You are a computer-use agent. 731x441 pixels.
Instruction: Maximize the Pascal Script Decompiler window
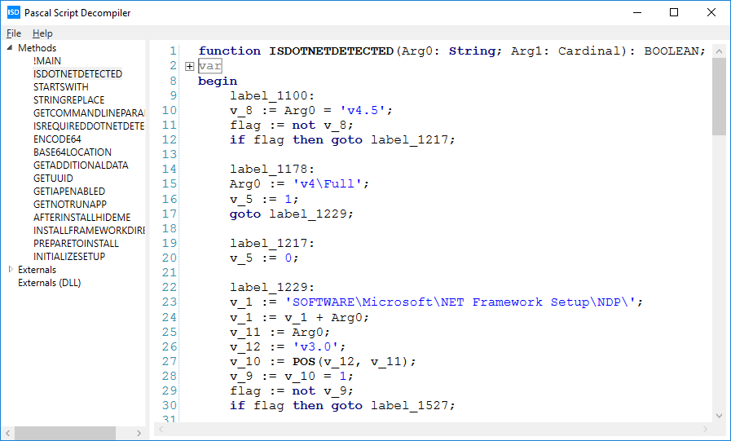(674, 12)
